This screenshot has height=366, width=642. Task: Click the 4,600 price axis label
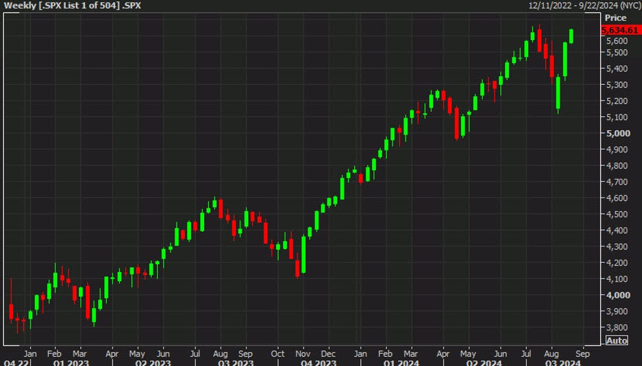pyautogui.click(x=616, y=198)
